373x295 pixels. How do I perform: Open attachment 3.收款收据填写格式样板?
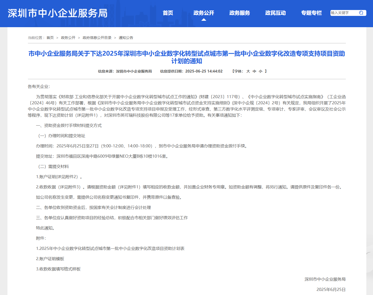[58, 269]
